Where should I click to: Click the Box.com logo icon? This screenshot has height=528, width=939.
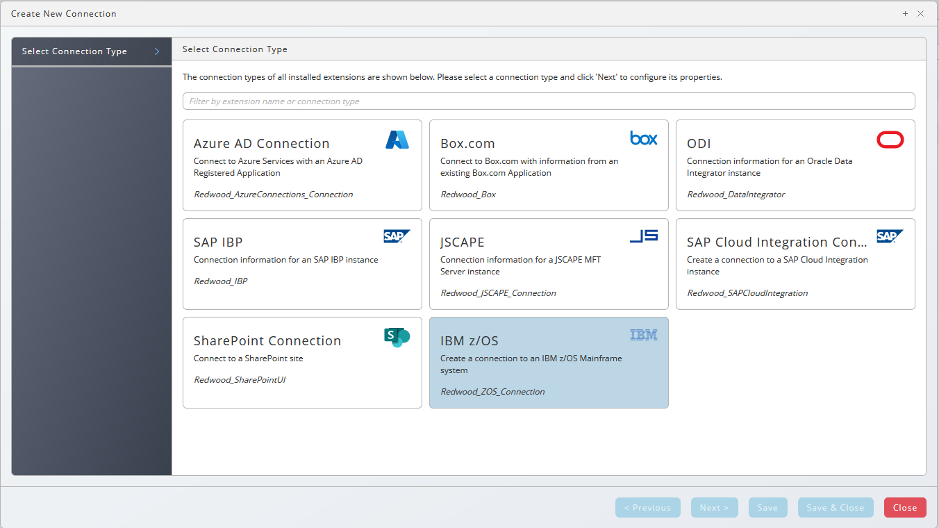tap(644, 138)
